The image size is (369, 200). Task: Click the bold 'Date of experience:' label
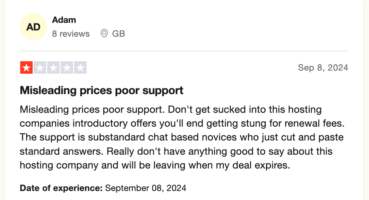point(61,188)
